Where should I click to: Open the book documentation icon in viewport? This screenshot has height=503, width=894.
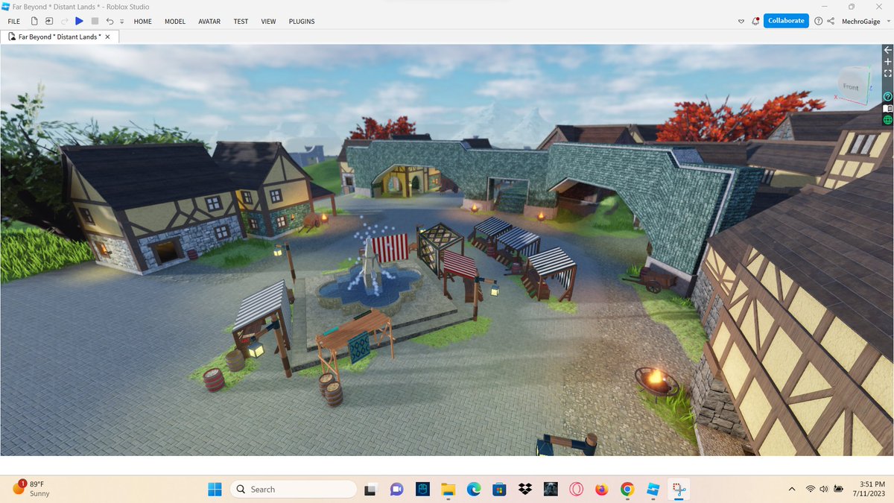887,108
